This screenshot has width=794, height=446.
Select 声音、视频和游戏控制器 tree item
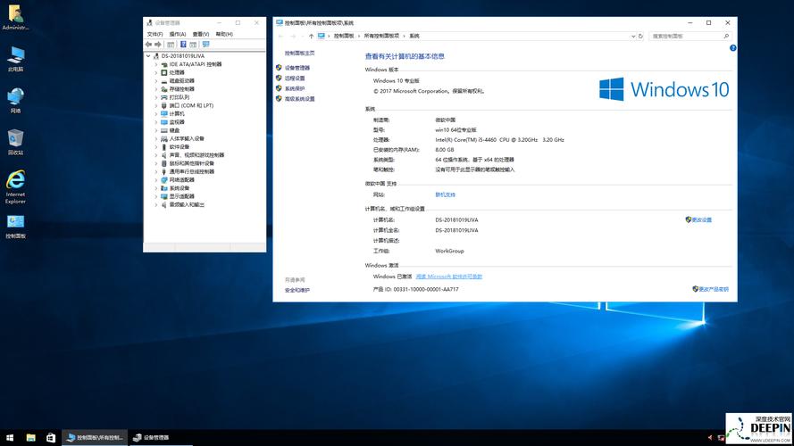coord(196,155)
